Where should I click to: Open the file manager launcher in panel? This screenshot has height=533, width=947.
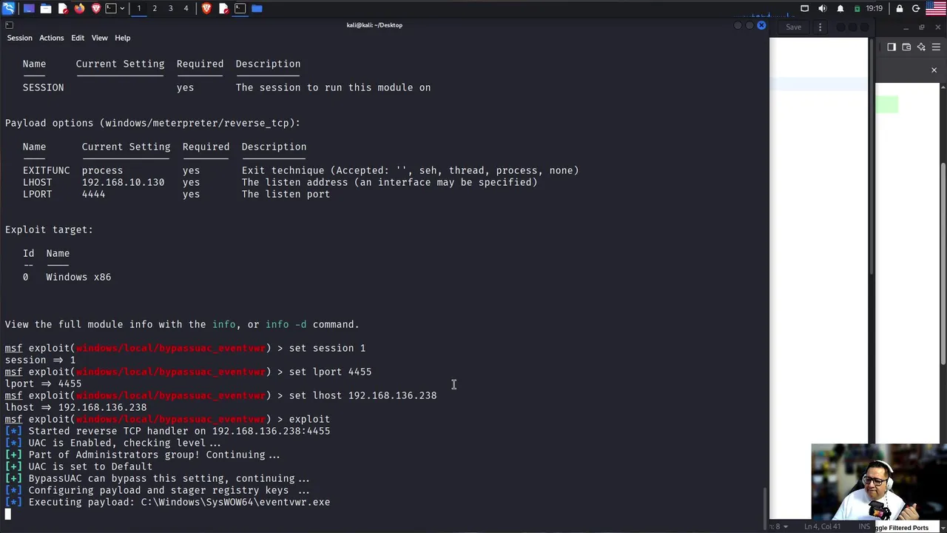pos(46,8)
